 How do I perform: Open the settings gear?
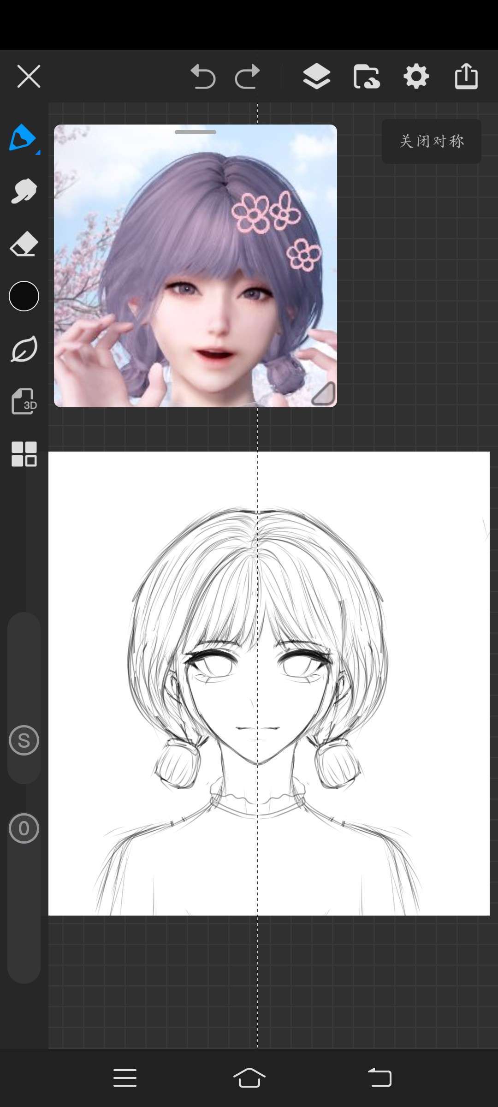click(x=416, y=77)
